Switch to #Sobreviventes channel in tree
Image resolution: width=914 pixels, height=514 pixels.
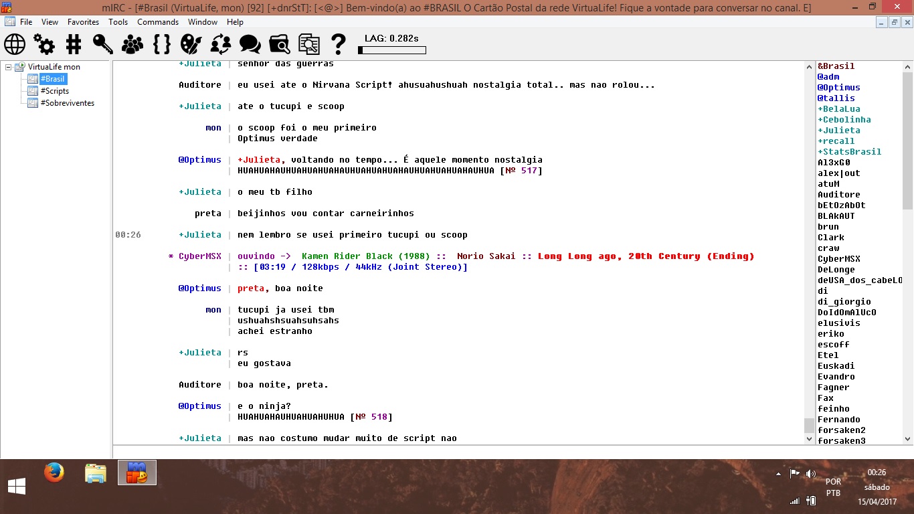[68, 103]
